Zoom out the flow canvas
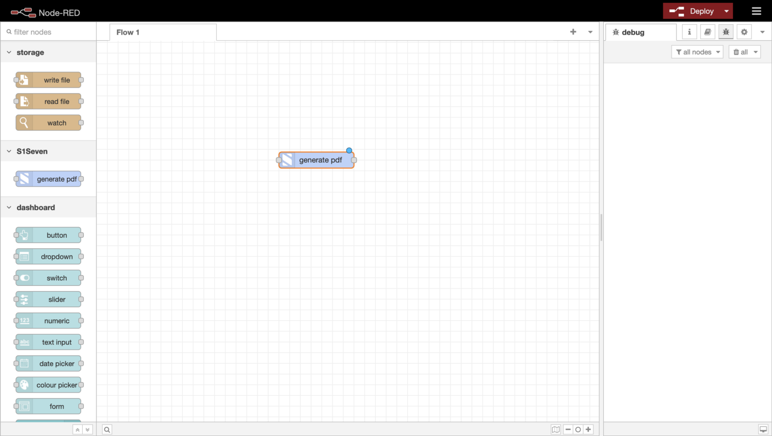This screenshot has height=436, width=772. click(x=568, y=429)
